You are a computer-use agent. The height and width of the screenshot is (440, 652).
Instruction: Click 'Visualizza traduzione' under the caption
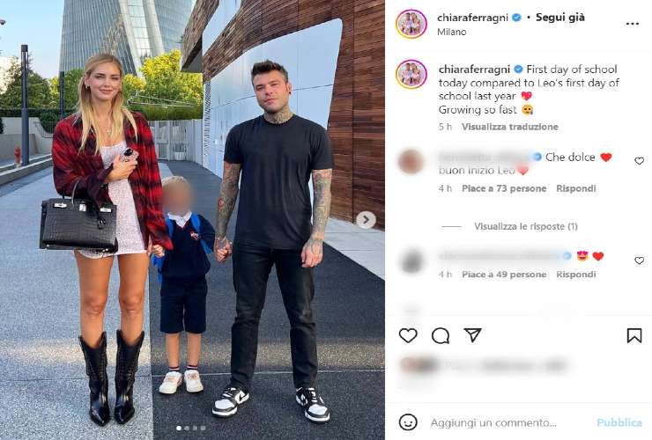[x=510, y=127]
